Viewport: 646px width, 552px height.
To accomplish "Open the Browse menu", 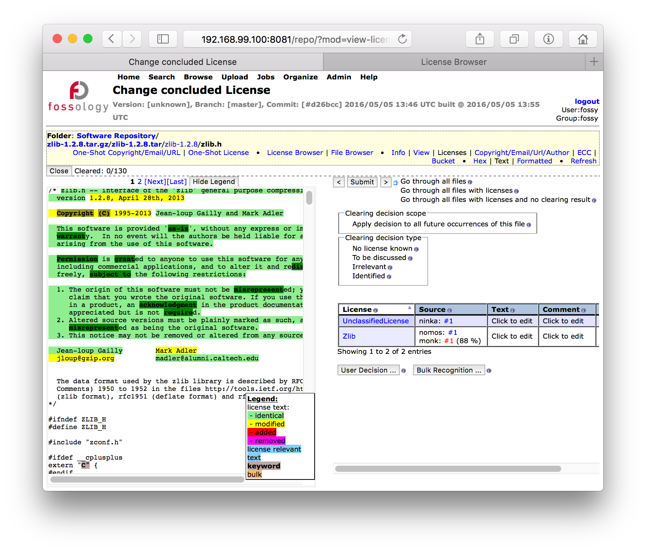I will pos(198,77).
